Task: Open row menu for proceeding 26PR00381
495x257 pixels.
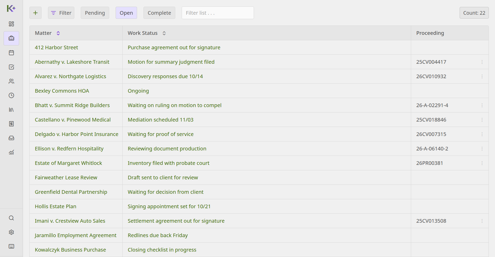Action: pyautogui.click(x=482, y=163)
